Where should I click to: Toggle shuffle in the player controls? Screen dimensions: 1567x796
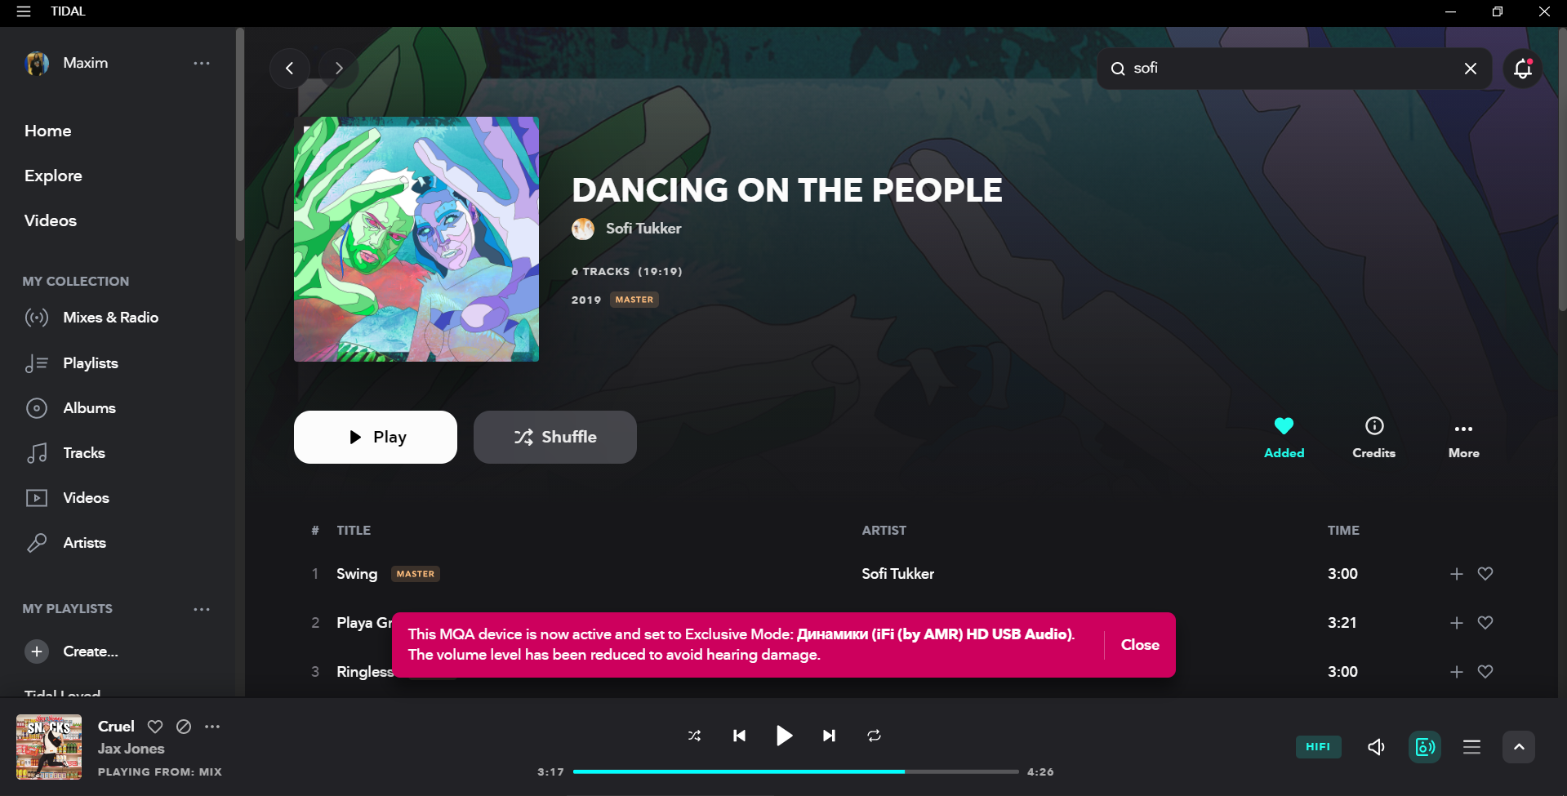[694, 736]
